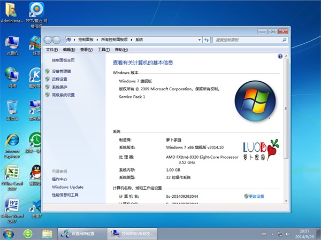Open the Recycle Bin desktop icon
This screenshot has width=321, height=240.
click(12, 110)
